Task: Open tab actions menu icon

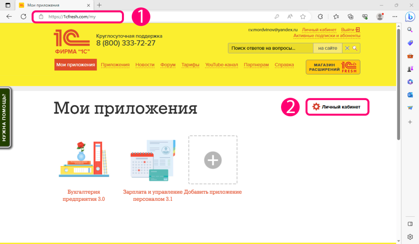Action: pyautogui.click(x=8, y=5)
